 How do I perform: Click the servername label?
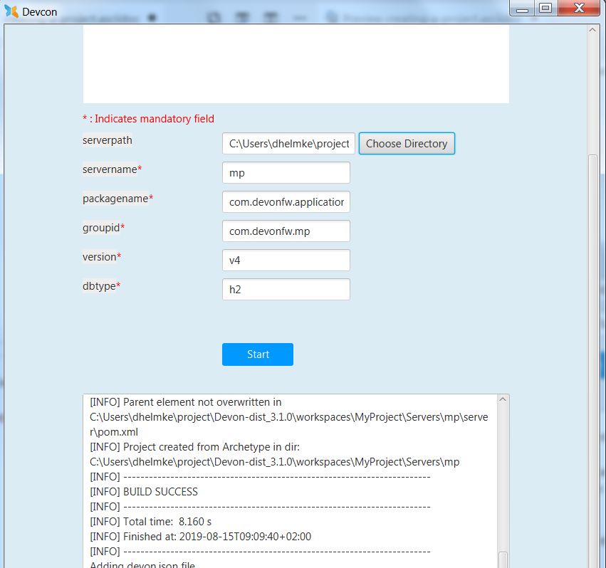click(110, 169)
